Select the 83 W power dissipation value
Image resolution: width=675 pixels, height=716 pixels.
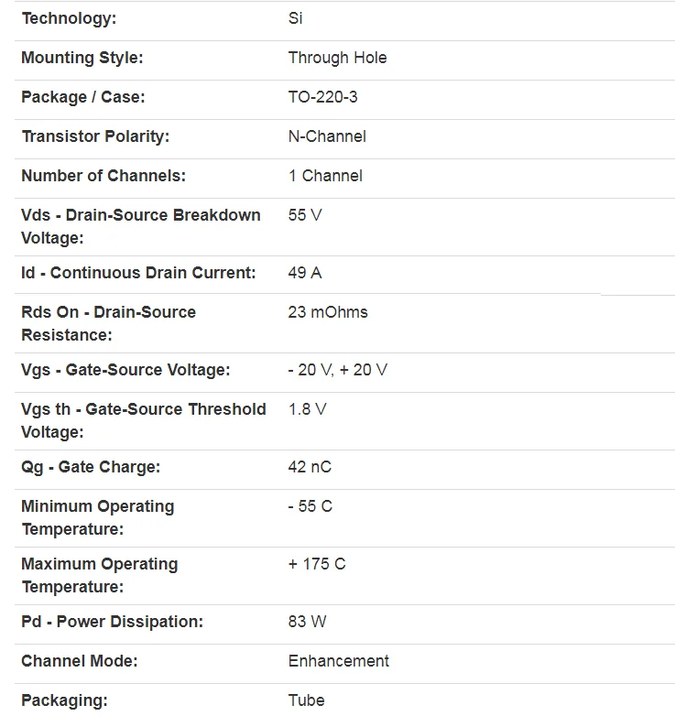[x=307, y=622]
